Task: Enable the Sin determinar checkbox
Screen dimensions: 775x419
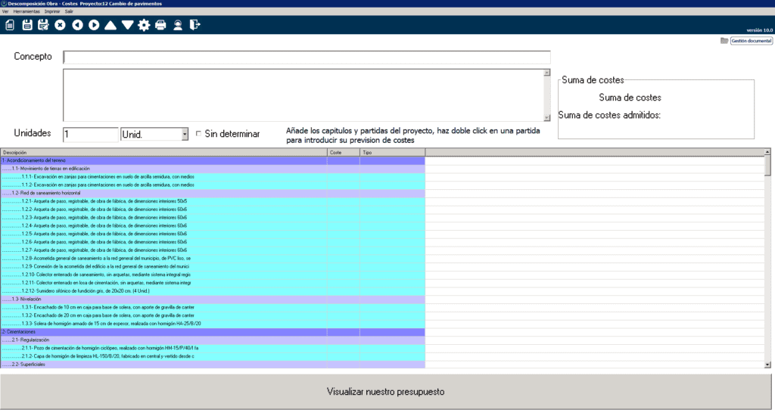Action: click(x=199, y=134)
